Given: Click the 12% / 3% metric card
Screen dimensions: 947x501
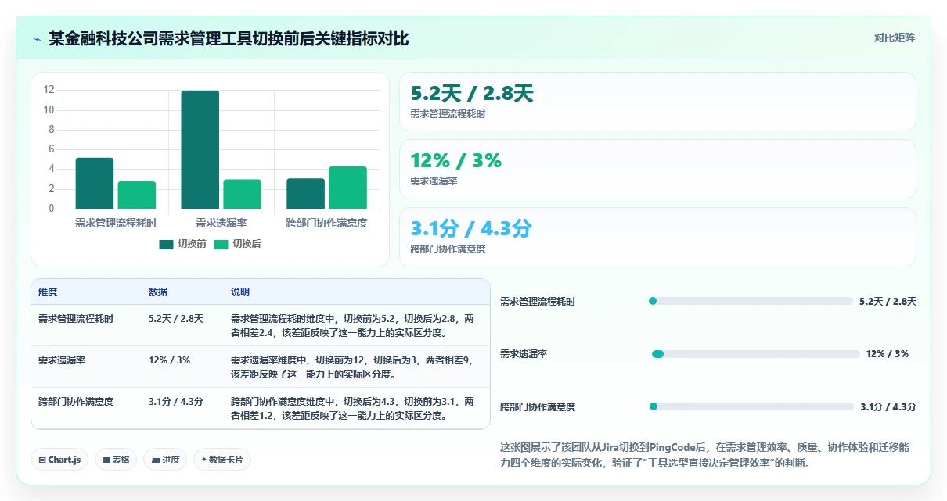Looking at the screenshot, I should 657,169.
